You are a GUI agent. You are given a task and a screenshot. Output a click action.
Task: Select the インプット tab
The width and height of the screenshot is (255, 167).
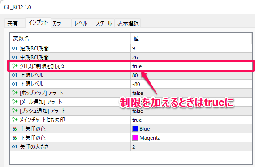tap(38, 22)
